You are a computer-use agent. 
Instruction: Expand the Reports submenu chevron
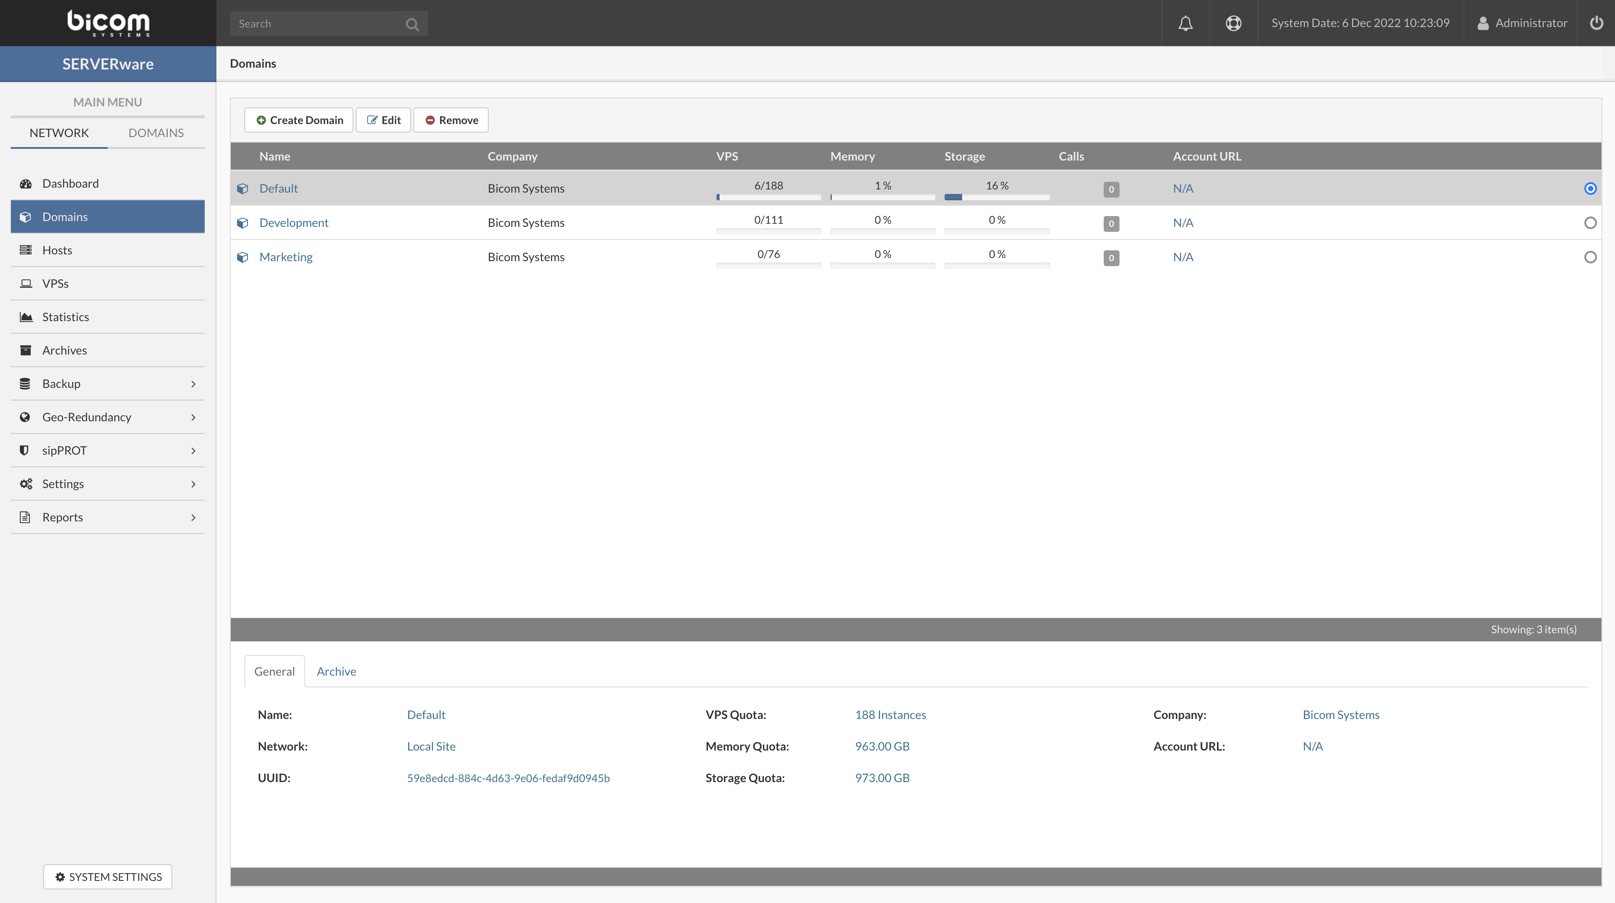193,517
